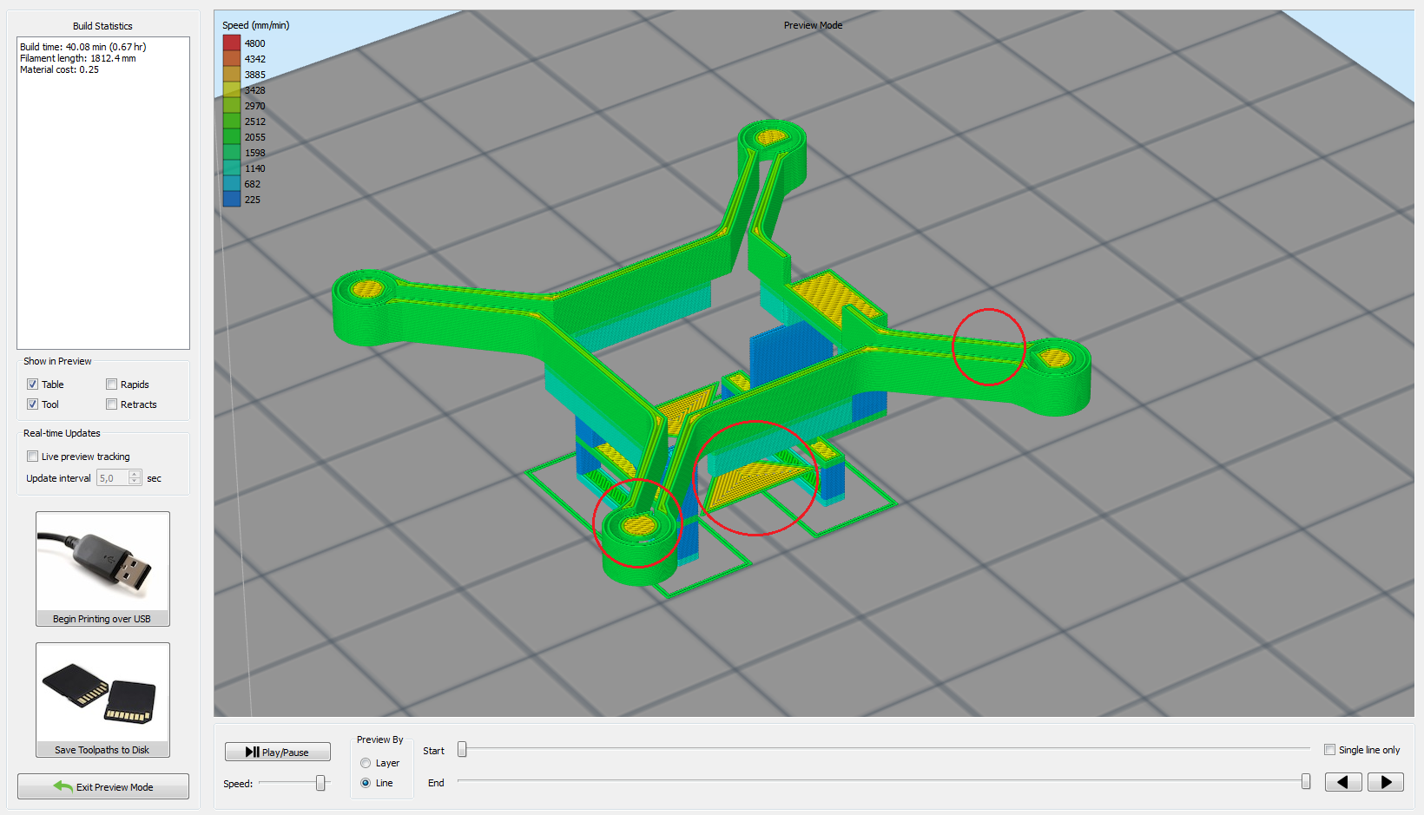Click the orange 4342 speed swatch
The image size is (1424, 815).
tap(232, 58)
